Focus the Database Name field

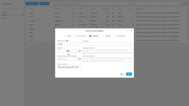pos(69,44)
